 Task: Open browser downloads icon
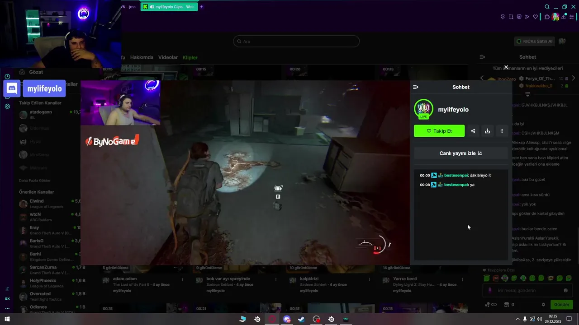[x=564, y=17]
